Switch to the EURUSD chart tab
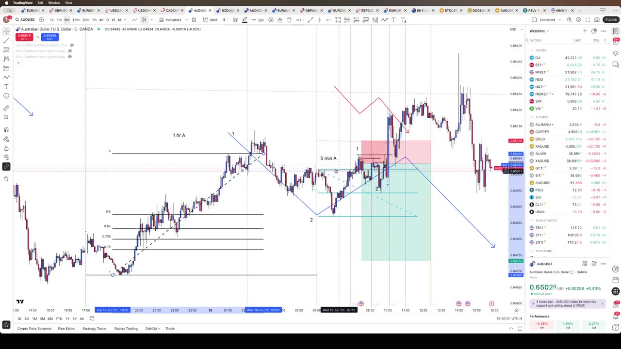This screenshot has width=621, height=349. (x=33, y=10)
